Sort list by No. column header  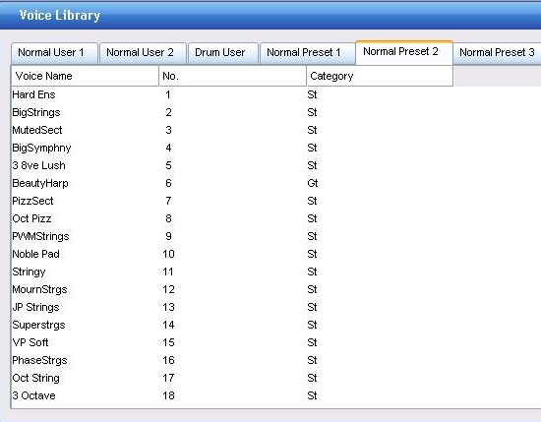(232, 76)
